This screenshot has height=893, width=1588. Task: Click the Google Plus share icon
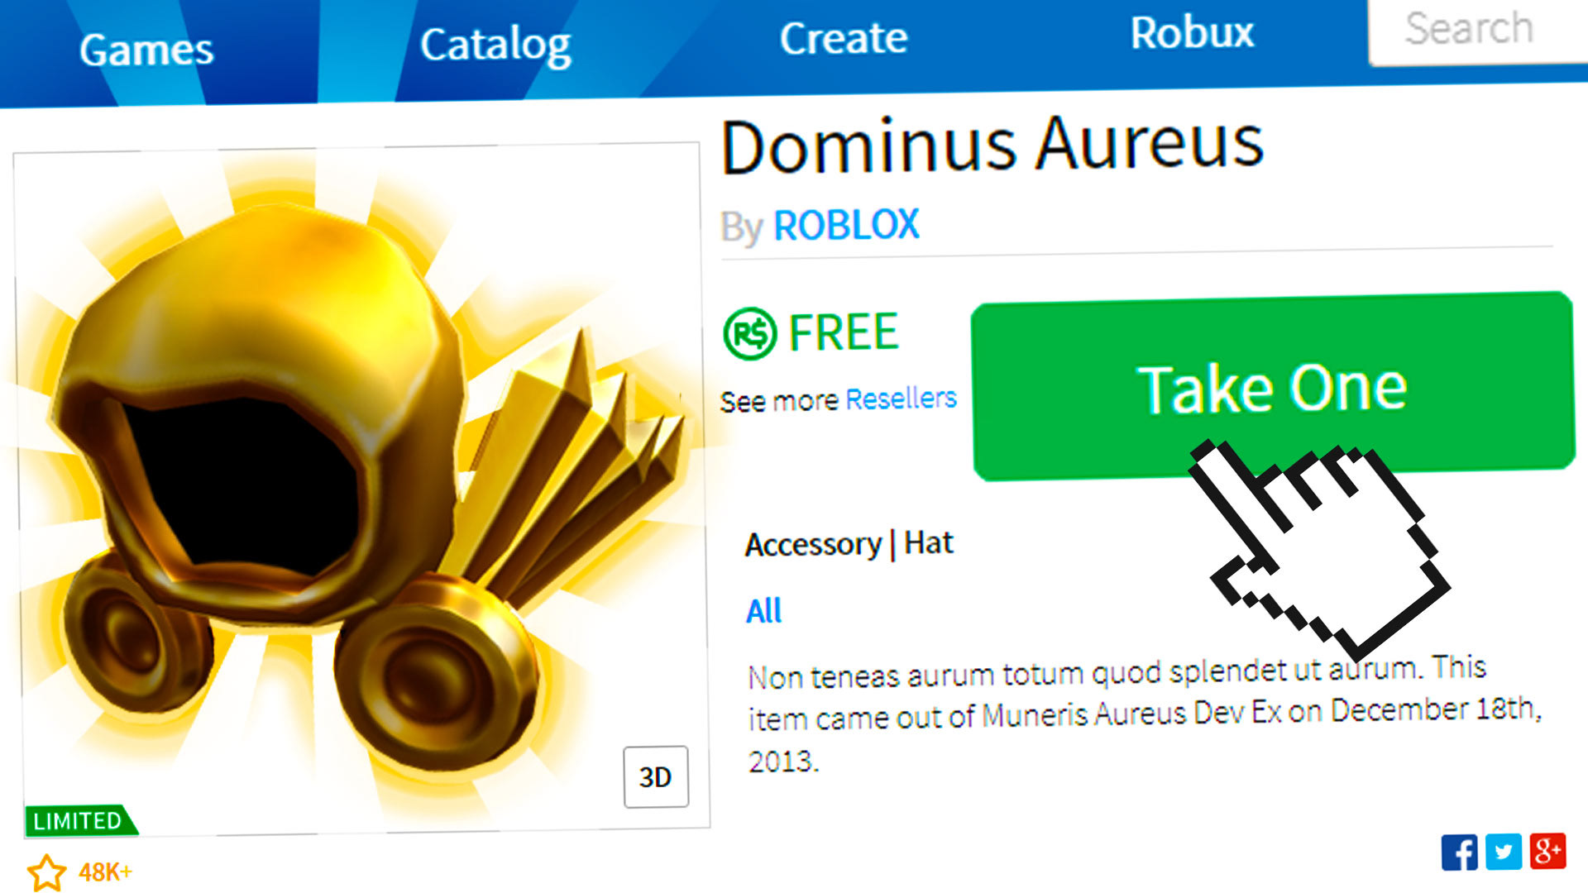click(1547, 851)
